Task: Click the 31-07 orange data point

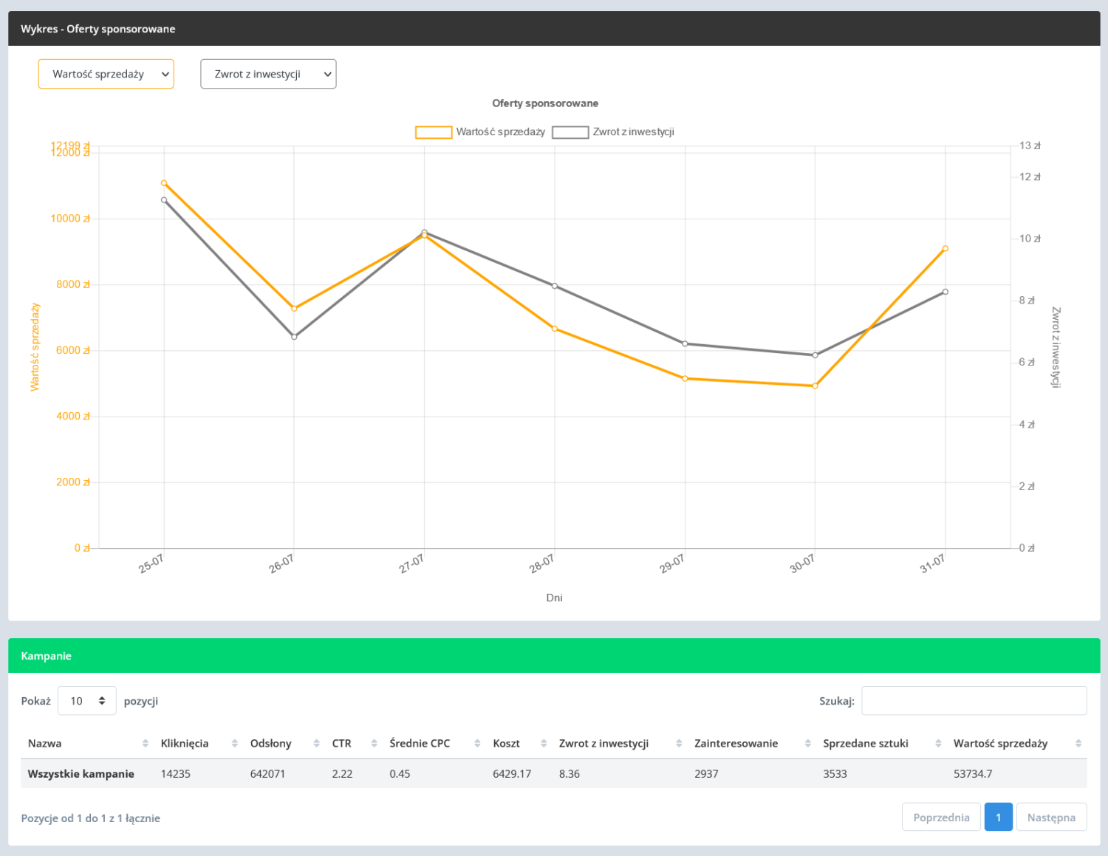Action: 945,249
